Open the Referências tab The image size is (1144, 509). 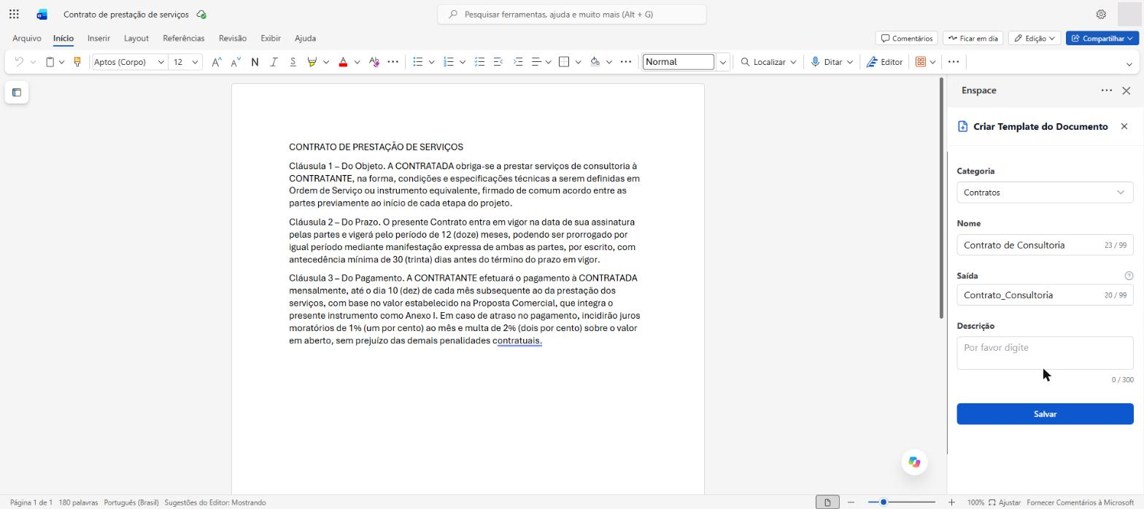(x=183, y=39)
